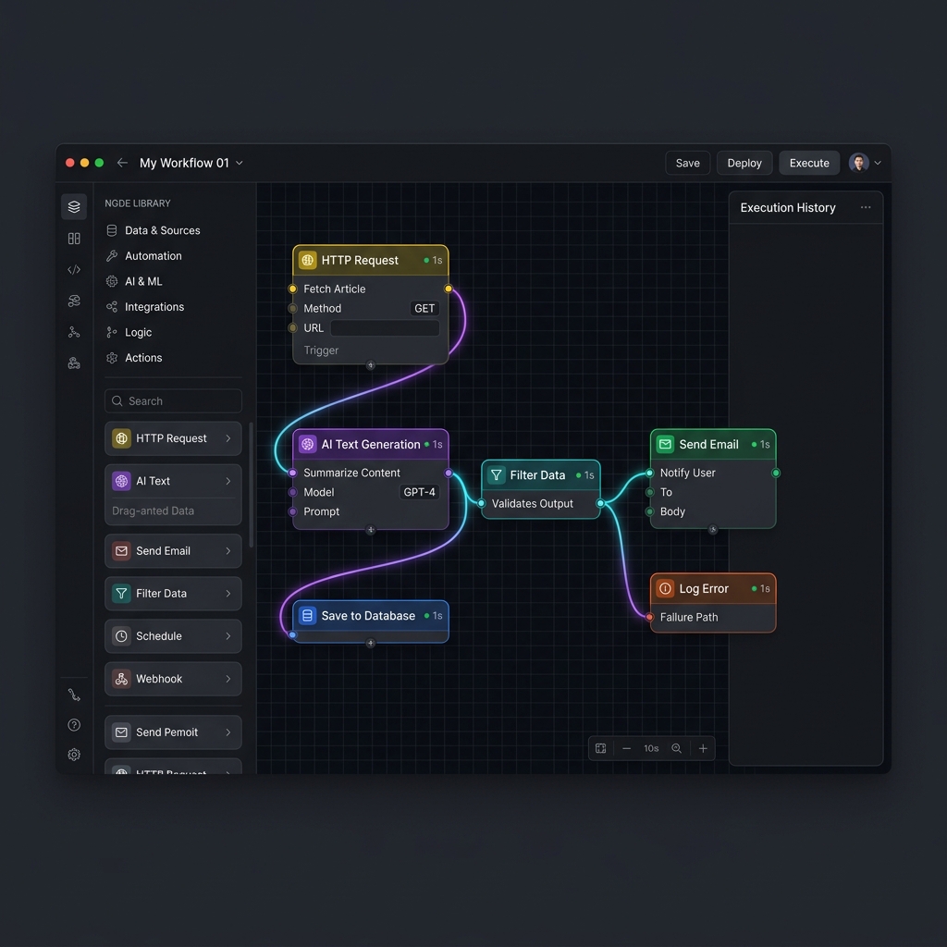Click the Deploy button
Image resolution: width=947 pixels, height=947 pixels.
pyautogui.click(x=744, y=163)
